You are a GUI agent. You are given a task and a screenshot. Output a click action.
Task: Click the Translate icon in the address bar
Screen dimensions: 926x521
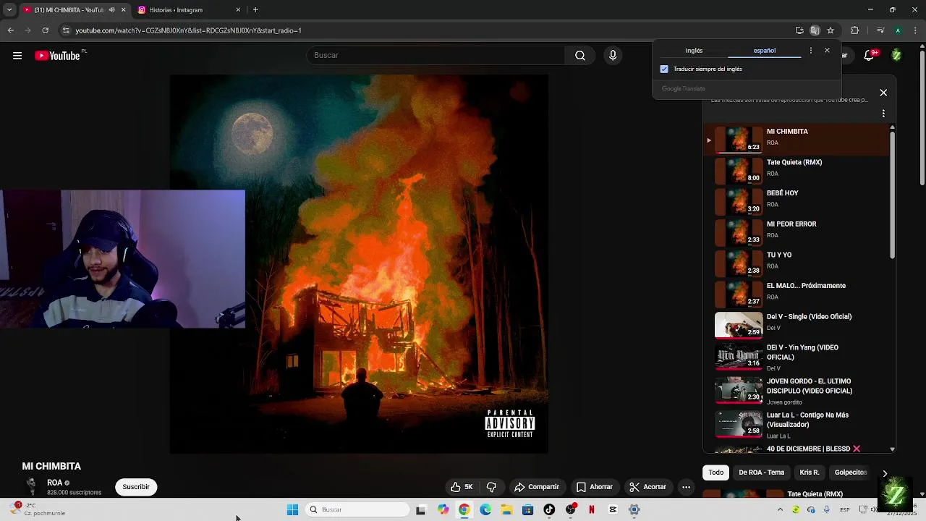815,30
